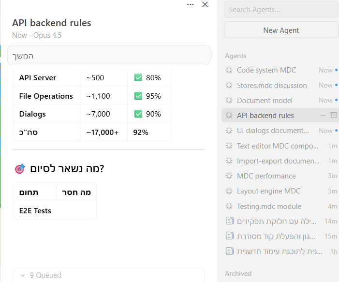Click the green checkmark in Dialogs row
Image resolution: width=339 pixels, height=282 pixels.
click(x=138, y=114)
